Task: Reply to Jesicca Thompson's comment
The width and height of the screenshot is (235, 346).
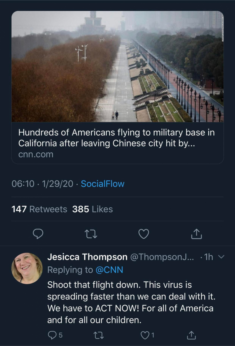Action: coord(52,335)
